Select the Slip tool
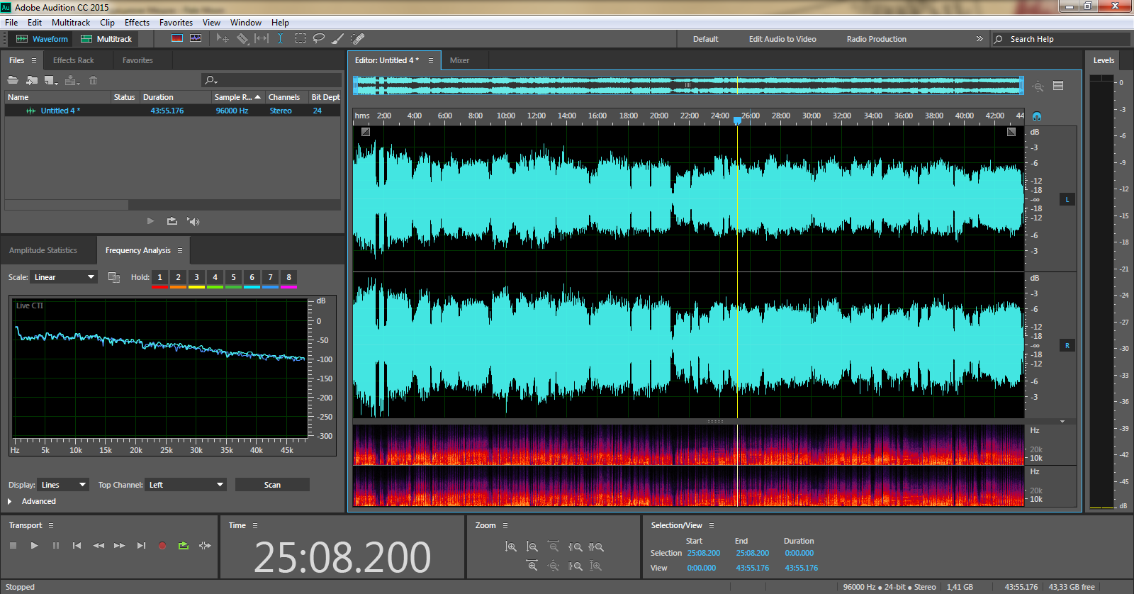Screen dimensions: 1134x594 tap(262, 38)
